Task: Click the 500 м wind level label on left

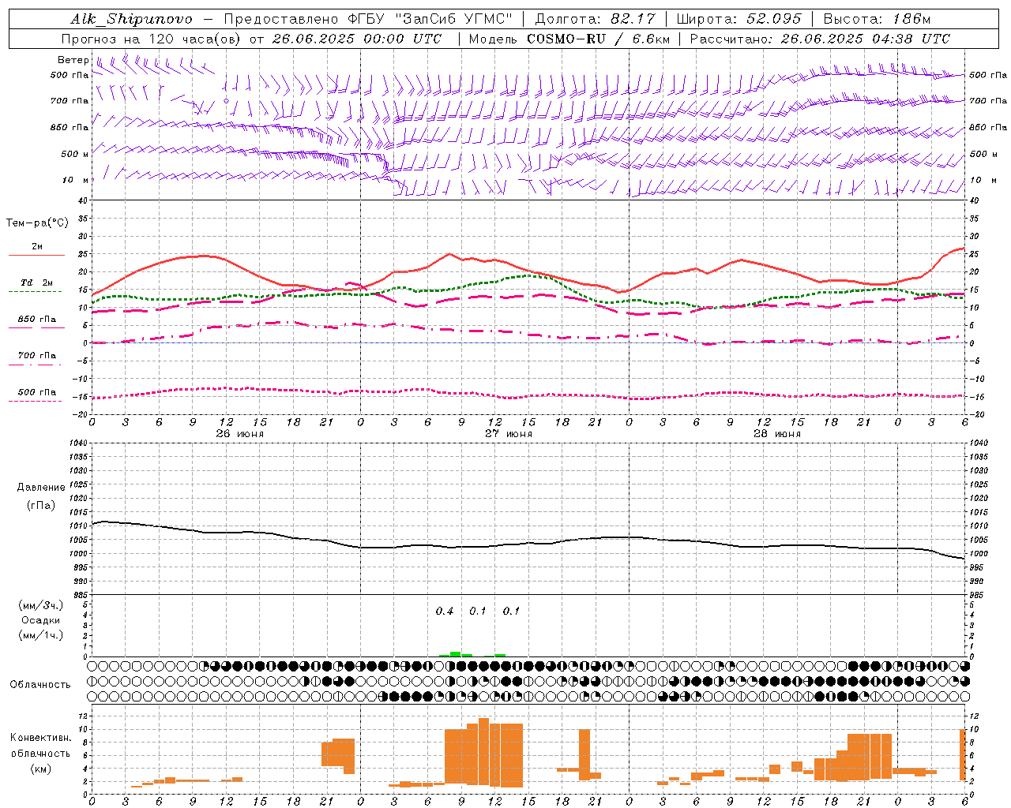Action: [75, 155]
